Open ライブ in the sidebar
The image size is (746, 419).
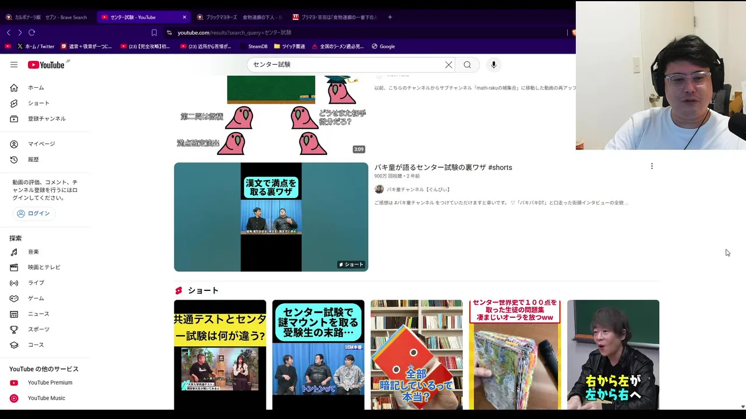point(44,283)
